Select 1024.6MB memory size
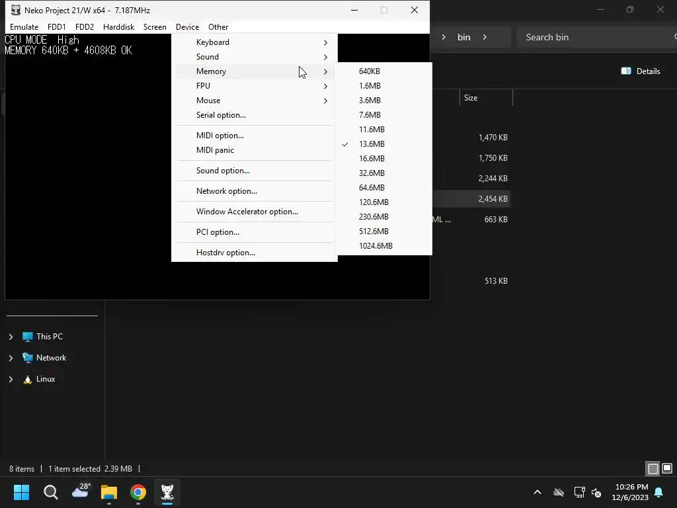The width and height of the screenshot is (677, 508). 383,246
